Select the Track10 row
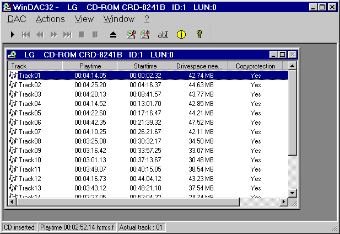The image size is (340, 234). coord(30,160)
